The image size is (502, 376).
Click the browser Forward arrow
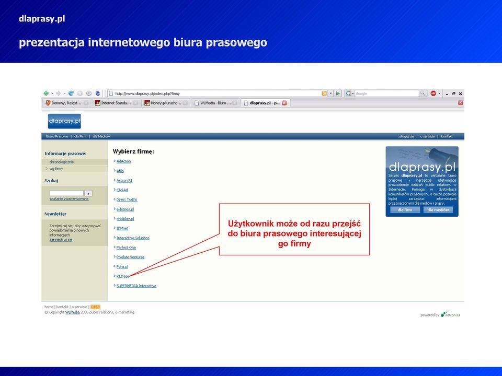pyautogui.click(x=58, y=93)
